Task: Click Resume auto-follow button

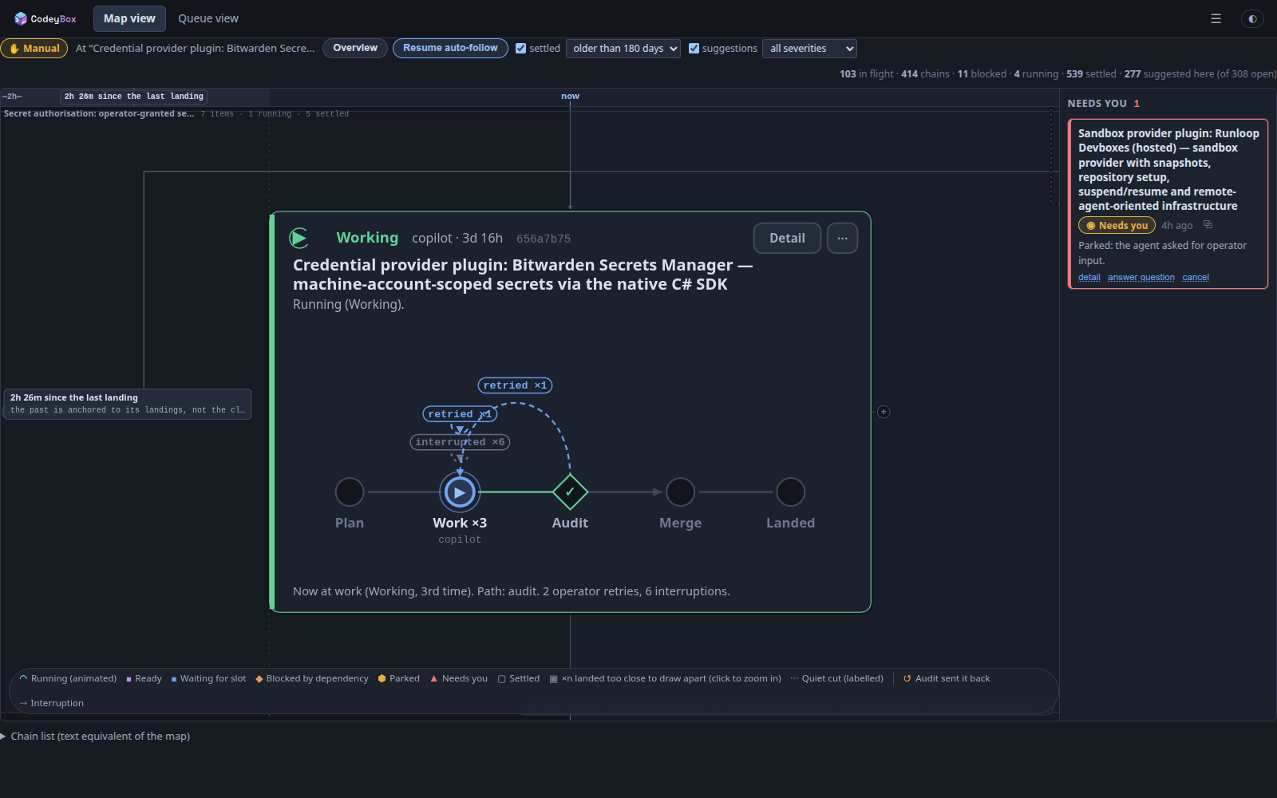Action: (x=450, y=49)
